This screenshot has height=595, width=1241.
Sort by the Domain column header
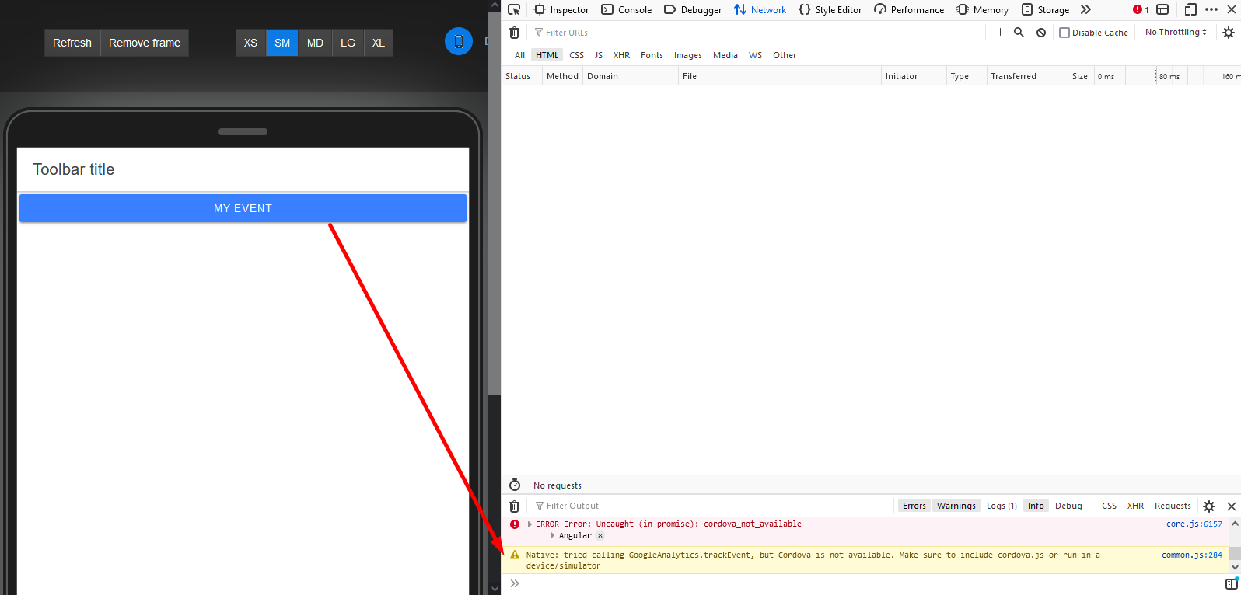click(631, 76)
